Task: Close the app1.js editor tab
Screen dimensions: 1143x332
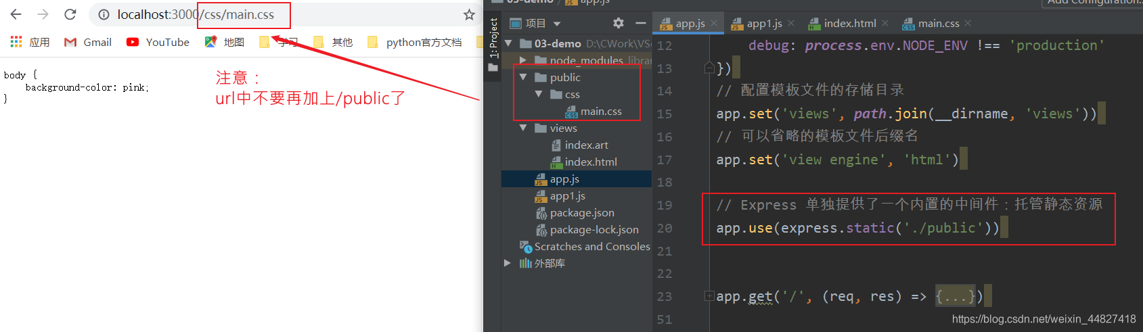Action: point(791,23)
